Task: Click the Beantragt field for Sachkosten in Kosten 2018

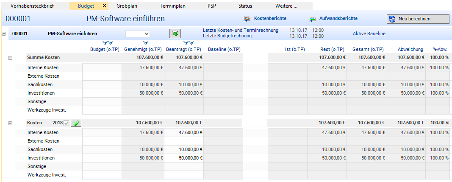Action: tap(184, 149)
